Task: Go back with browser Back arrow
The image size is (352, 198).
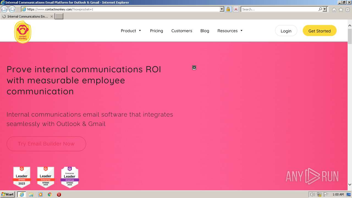Action: click(x=4, y=9)
